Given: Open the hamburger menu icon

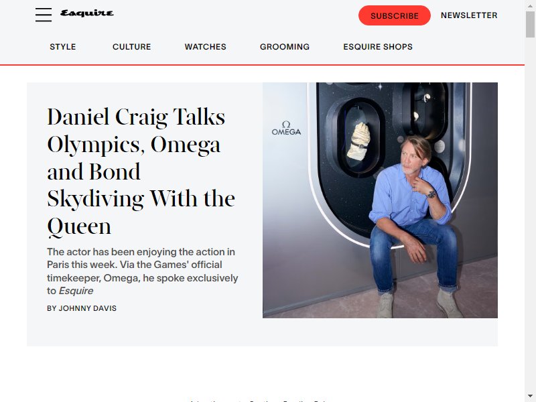Looking at the screenshot, I should pos(44,15).
